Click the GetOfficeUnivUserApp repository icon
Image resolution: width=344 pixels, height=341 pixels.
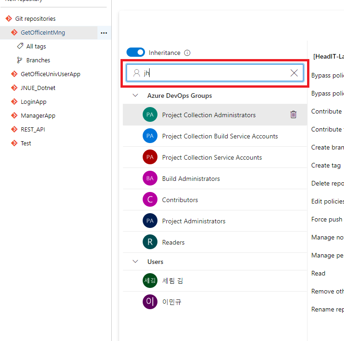(x=14, y=74)
